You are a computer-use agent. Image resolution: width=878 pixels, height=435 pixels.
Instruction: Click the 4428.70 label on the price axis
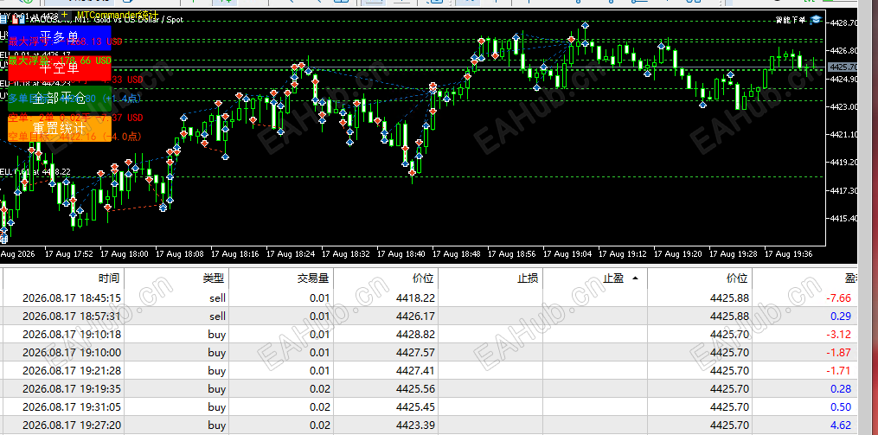[x=844, y=23]
